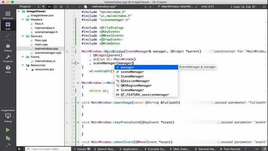268x151 pixels.
Task: Choose 'QWSRegionManager' completion
Action: coord(146,86)
